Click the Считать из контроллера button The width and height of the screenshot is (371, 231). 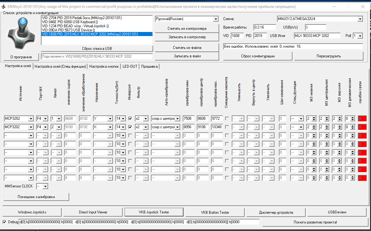pyautogui.click(x=187, y=29)
